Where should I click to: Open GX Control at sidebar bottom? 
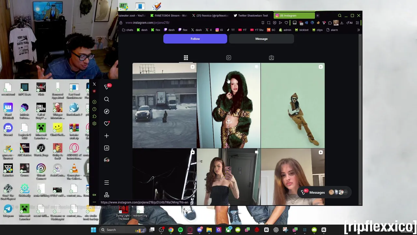point(94,195)
